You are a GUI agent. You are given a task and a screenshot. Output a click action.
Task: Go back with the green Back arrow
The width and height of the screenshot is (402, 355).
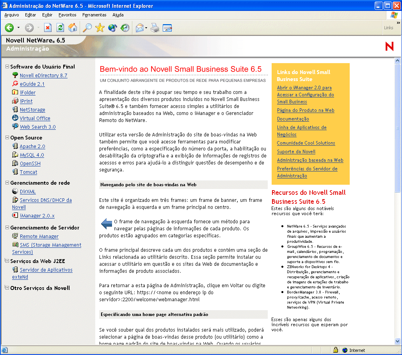tap(9, 28)
